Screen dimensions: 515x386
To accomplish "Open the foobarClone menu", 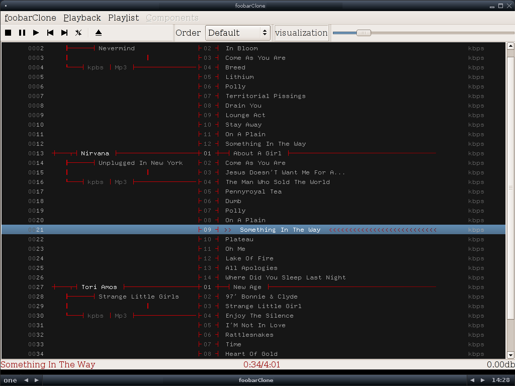I will pyautogui.click(x=30, y=18).
